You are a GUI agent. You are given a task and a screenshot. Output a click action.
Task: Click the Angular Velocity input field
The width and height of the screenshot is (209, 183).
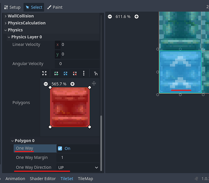click(x=77, y=64)
